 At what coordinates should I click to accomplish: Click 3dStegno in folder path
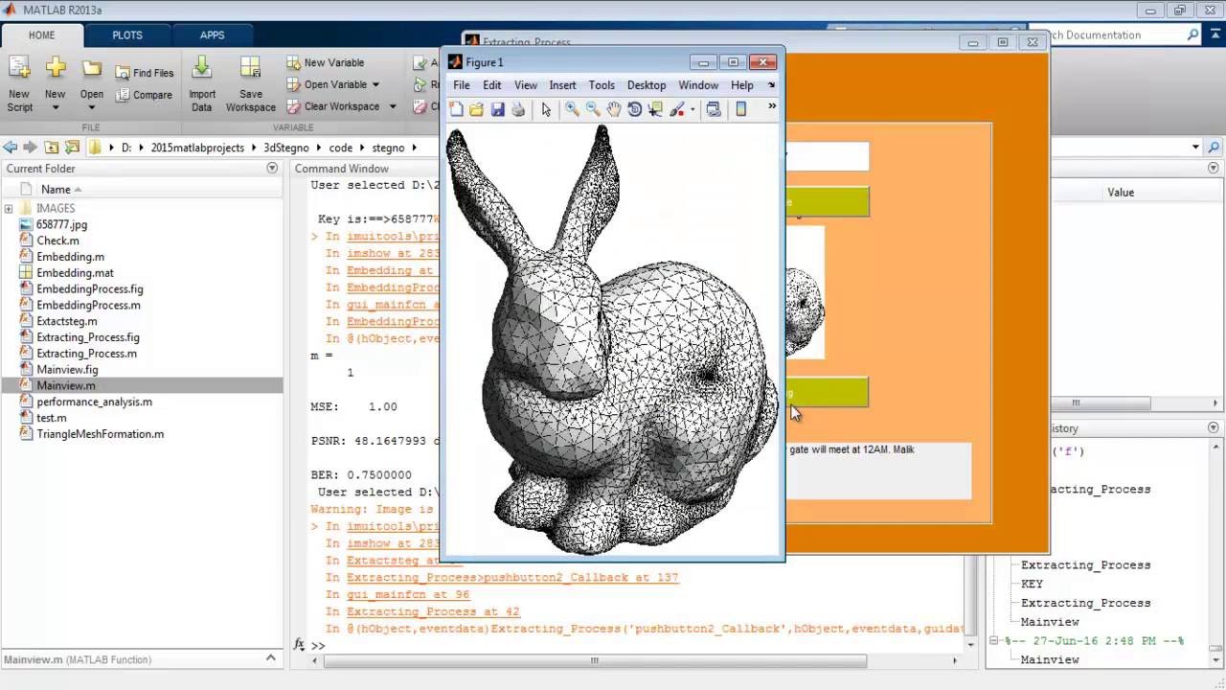coord(285,148)
